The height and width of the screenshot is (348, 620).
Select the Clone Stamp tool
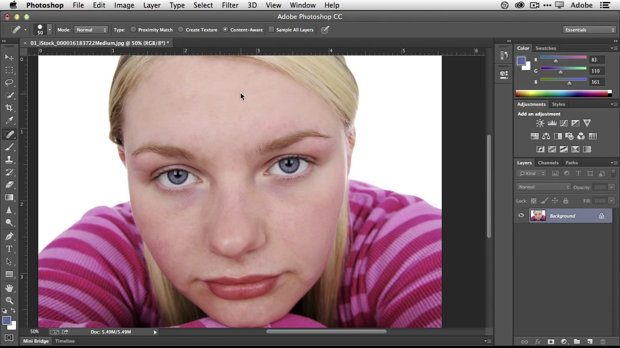tap(9, 159)
